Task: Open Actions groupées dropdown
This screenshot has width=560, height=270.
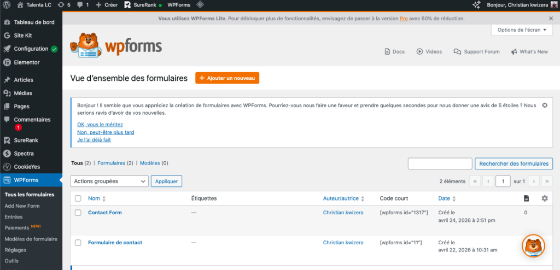Action: click(109, 181)
